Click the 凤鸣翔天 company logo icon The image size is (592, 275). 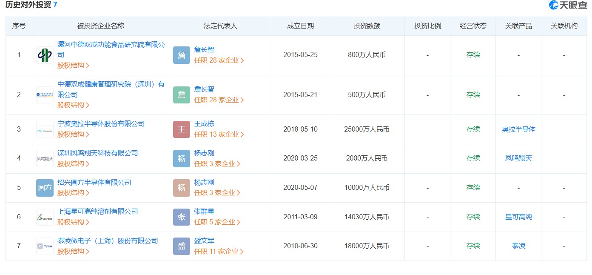click(45, 158)
